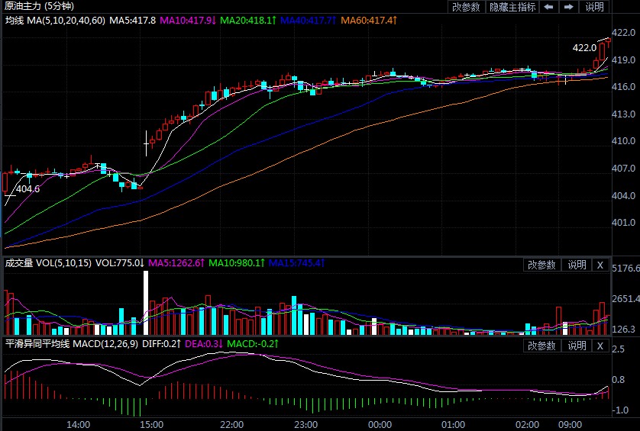The image size is (640, 431).
Task: Open 改参数 for the main MA chart
Action: (466, 7)
